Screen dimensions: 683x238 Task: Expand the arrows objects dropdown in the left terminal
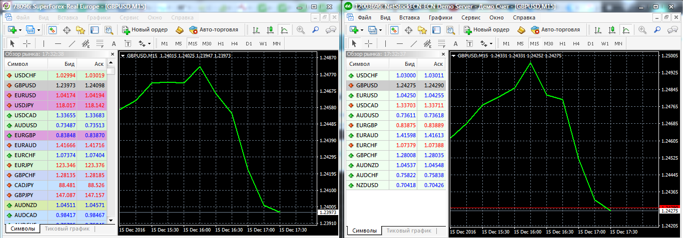pyautogui.click(x=149, y=43)
